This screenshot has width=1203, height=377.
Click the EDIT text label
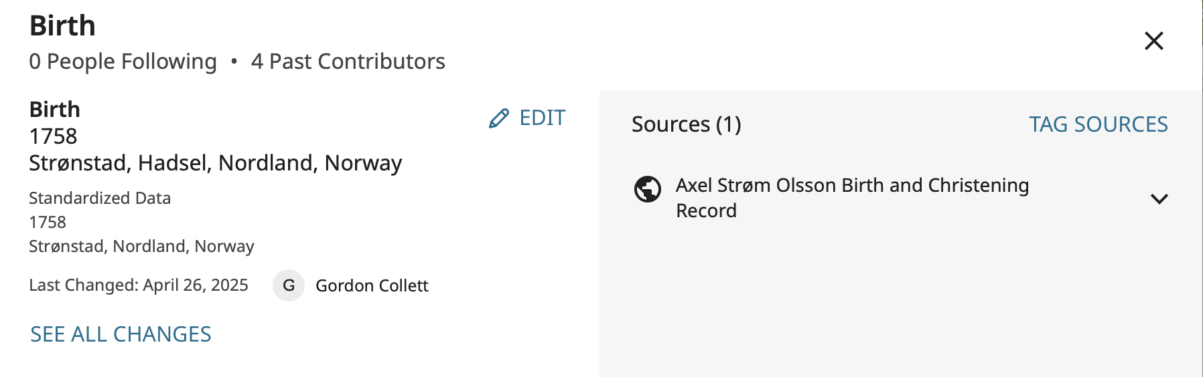[x=543, y=118]
